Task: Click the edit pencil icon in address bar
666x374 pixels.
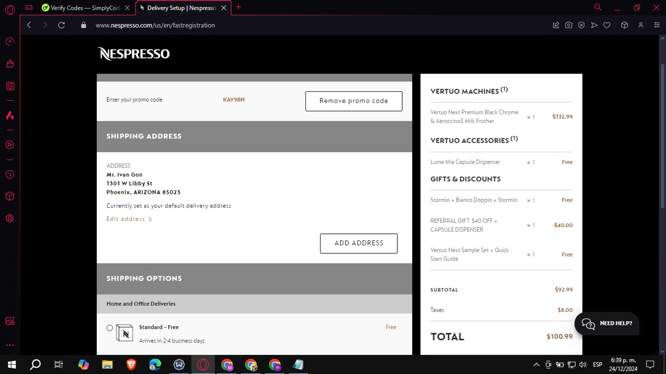Action: coord(556,25)
